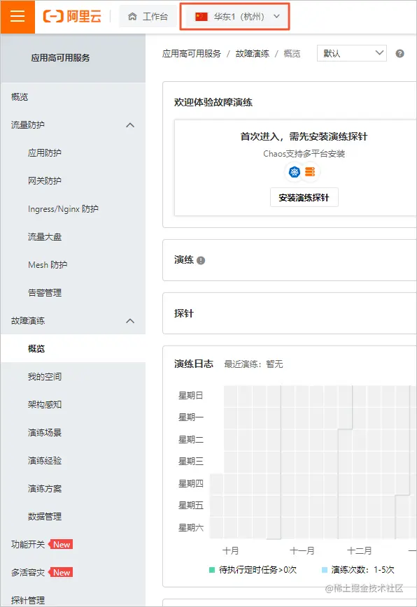Collapse the 流量防护 section
This screenshot has height=607, width=417.
(x=129, y=124)
